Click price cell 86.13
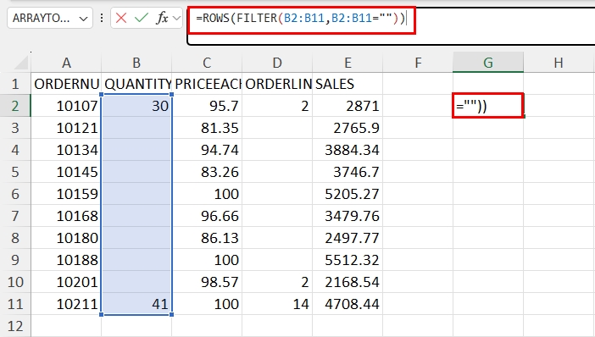Image resolution: width=595 pixels, height=337 pixels. (x=207, y=238)
